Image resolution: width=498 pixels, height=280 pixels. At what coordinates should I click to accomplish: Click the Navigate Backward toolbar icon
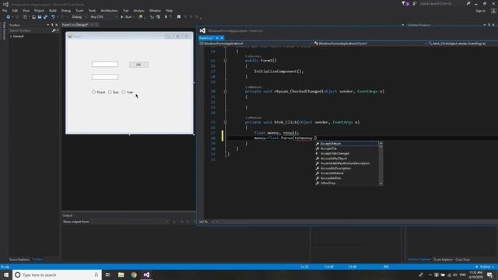click(9, 17)
